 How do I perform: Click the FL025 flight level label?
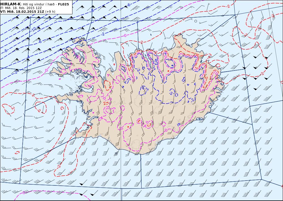point(63,4)
